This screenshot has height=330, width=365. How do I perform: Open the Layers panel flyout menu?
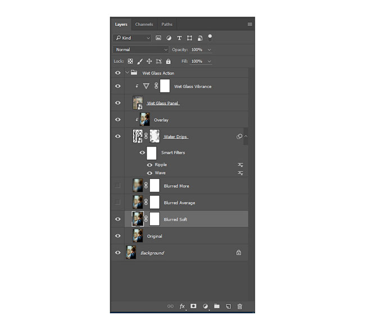[x=249, y=24]
